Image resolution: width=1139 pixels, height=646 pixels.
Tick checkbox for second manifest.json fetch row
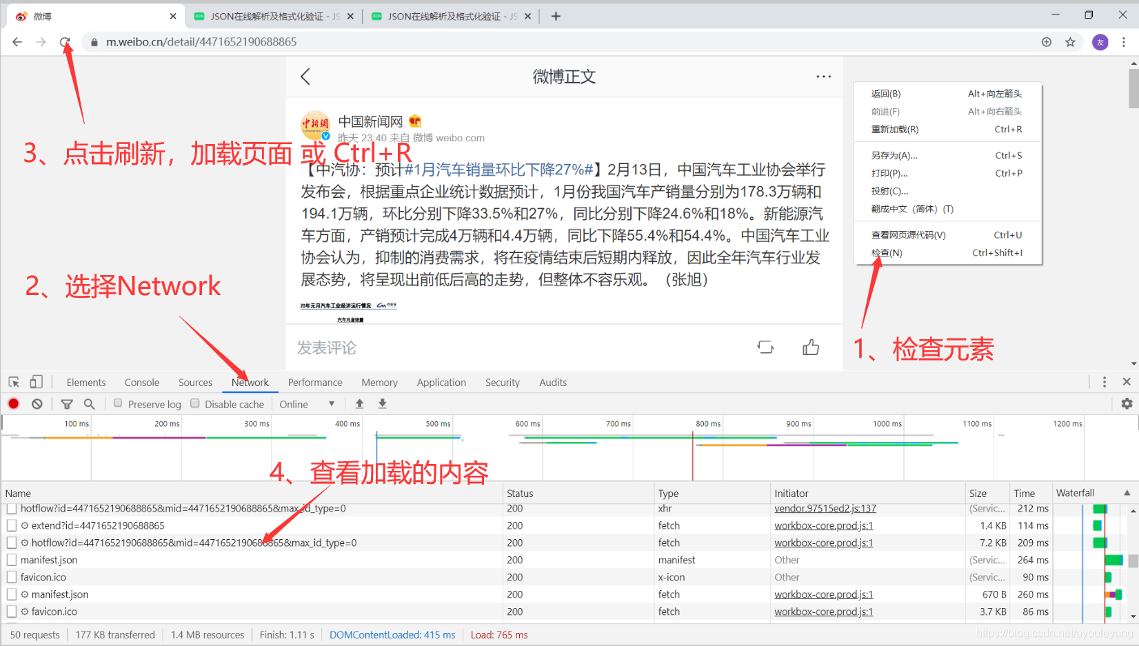click(x=12, y=594)
